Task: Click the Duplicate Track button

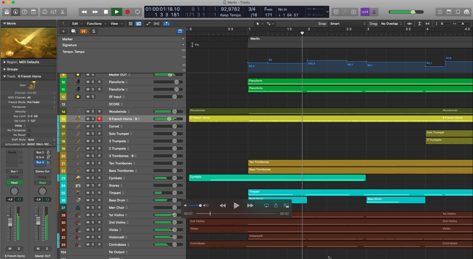Action: (74, 31)
